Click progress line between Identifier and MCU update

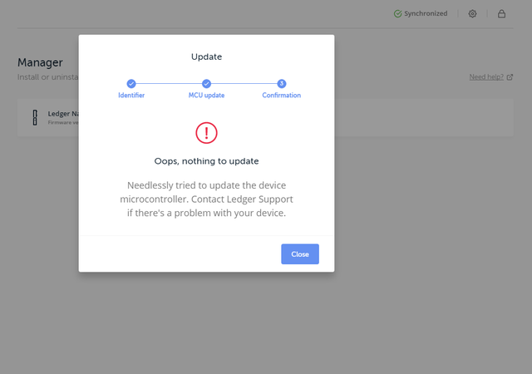pos(169,83)
